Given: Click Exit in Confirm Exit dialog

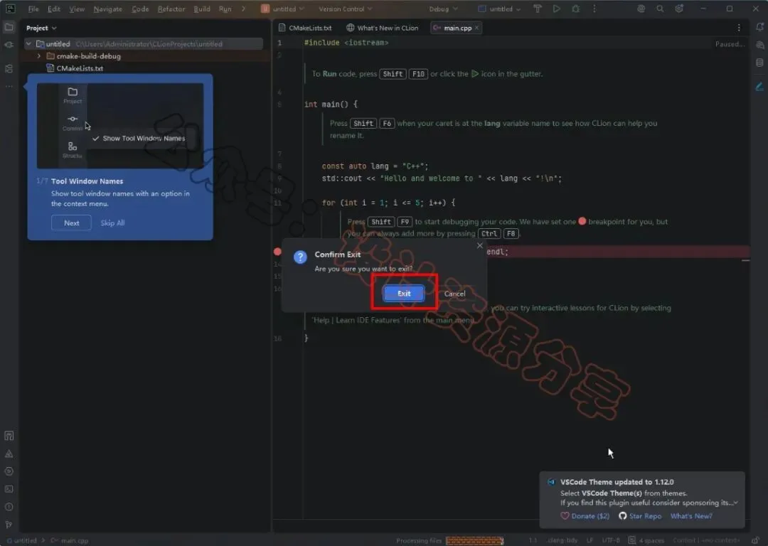Looking at the screenshot, I should pyautogui.click(x=404, y=294).
